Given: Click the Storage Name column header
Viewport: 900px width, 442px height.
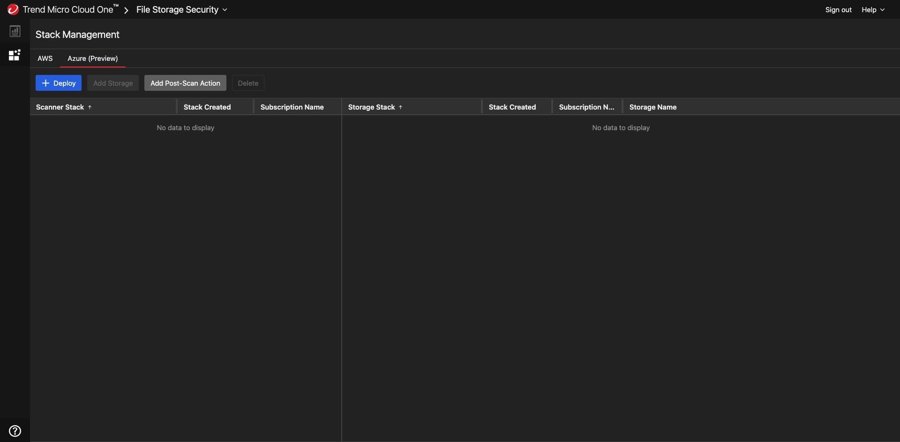Looking at the screenshot, I should coord(652,107).
